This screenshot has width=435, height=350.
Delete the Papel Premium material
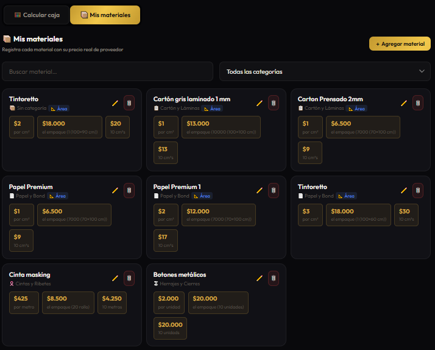(x=129, y=190)
